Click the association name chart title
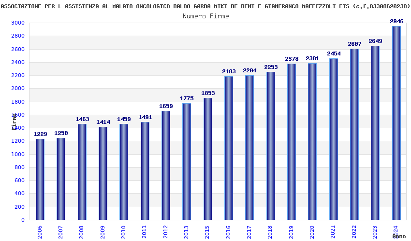 point(205,6)
